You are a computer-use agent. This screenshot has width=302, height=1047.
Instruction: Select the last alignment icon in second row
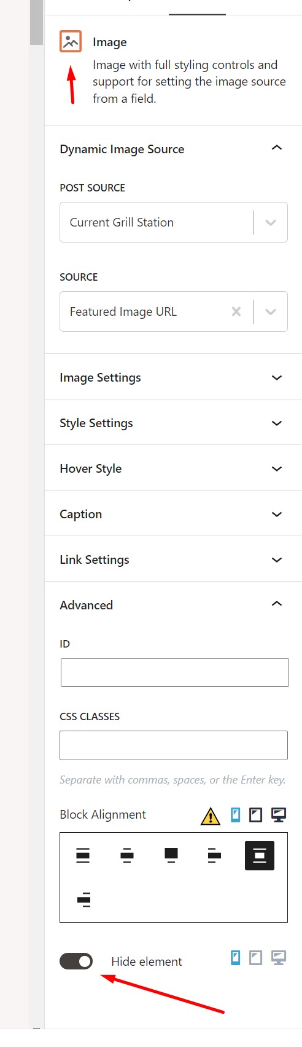pos(83,899)
